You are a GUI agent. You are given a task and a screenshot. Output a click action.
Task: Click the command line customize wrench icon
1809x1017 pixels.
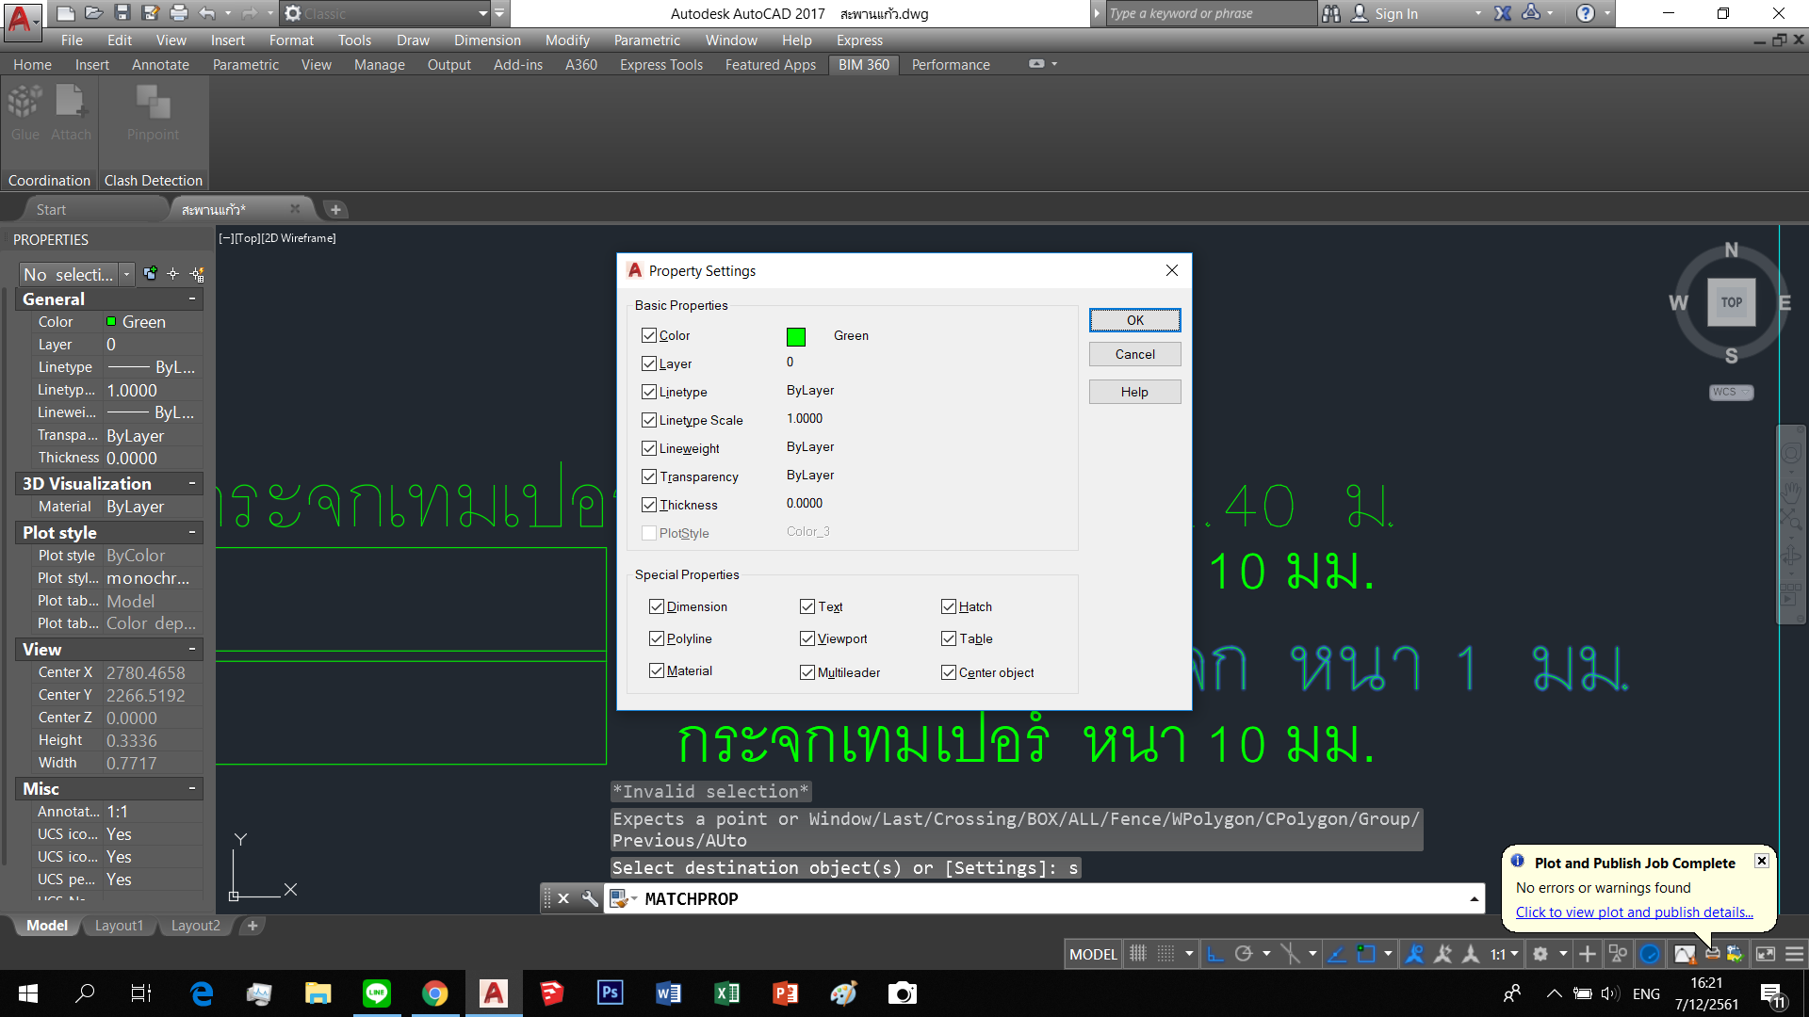coord(590,898)
